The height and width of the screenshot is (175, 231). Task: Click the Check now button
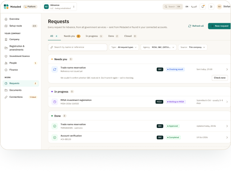[x=220, y=78]
